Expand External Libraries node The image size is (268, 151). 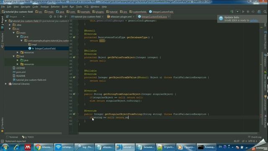[6, 84]
